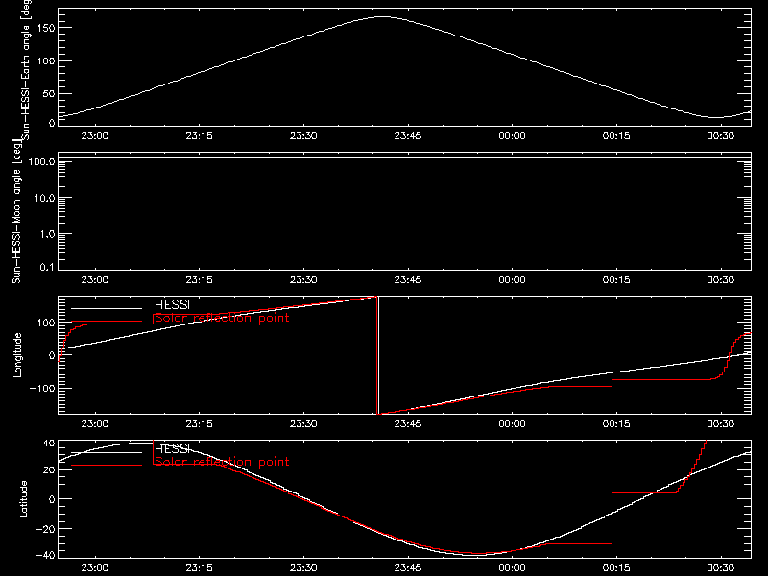Click the HESSI legend label in Latitude plot

pyautogui.click(x=172, y=449)
